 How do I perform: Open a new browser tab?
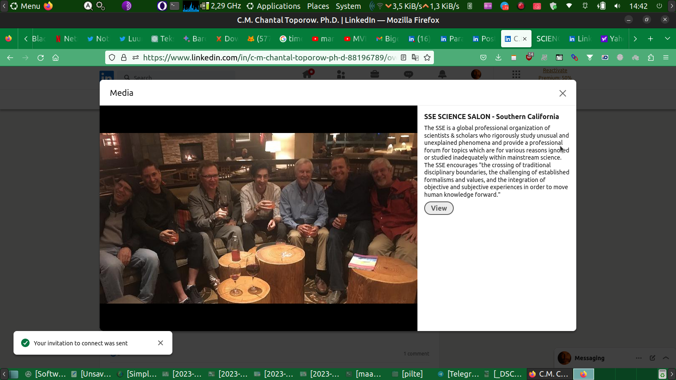[651, 39]
